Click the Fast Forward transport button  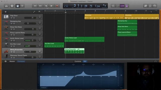[x=41, y=6]
